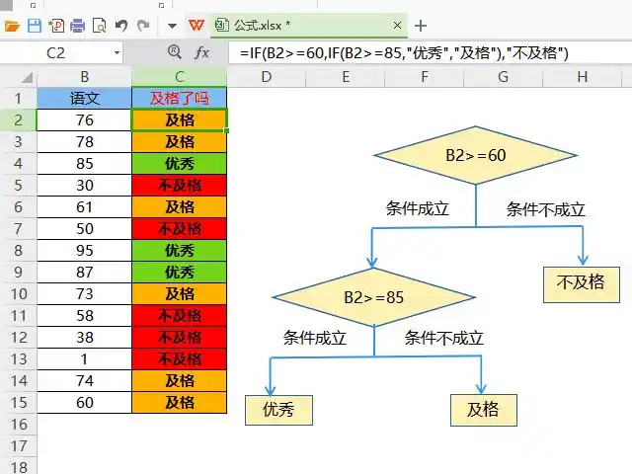
Task: Open Insert Function with the fx icon
Action: point(201,52)
